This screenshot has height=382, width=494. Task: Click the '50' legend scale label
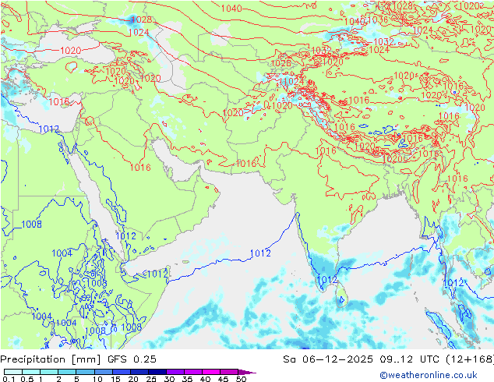coord(242,379)
